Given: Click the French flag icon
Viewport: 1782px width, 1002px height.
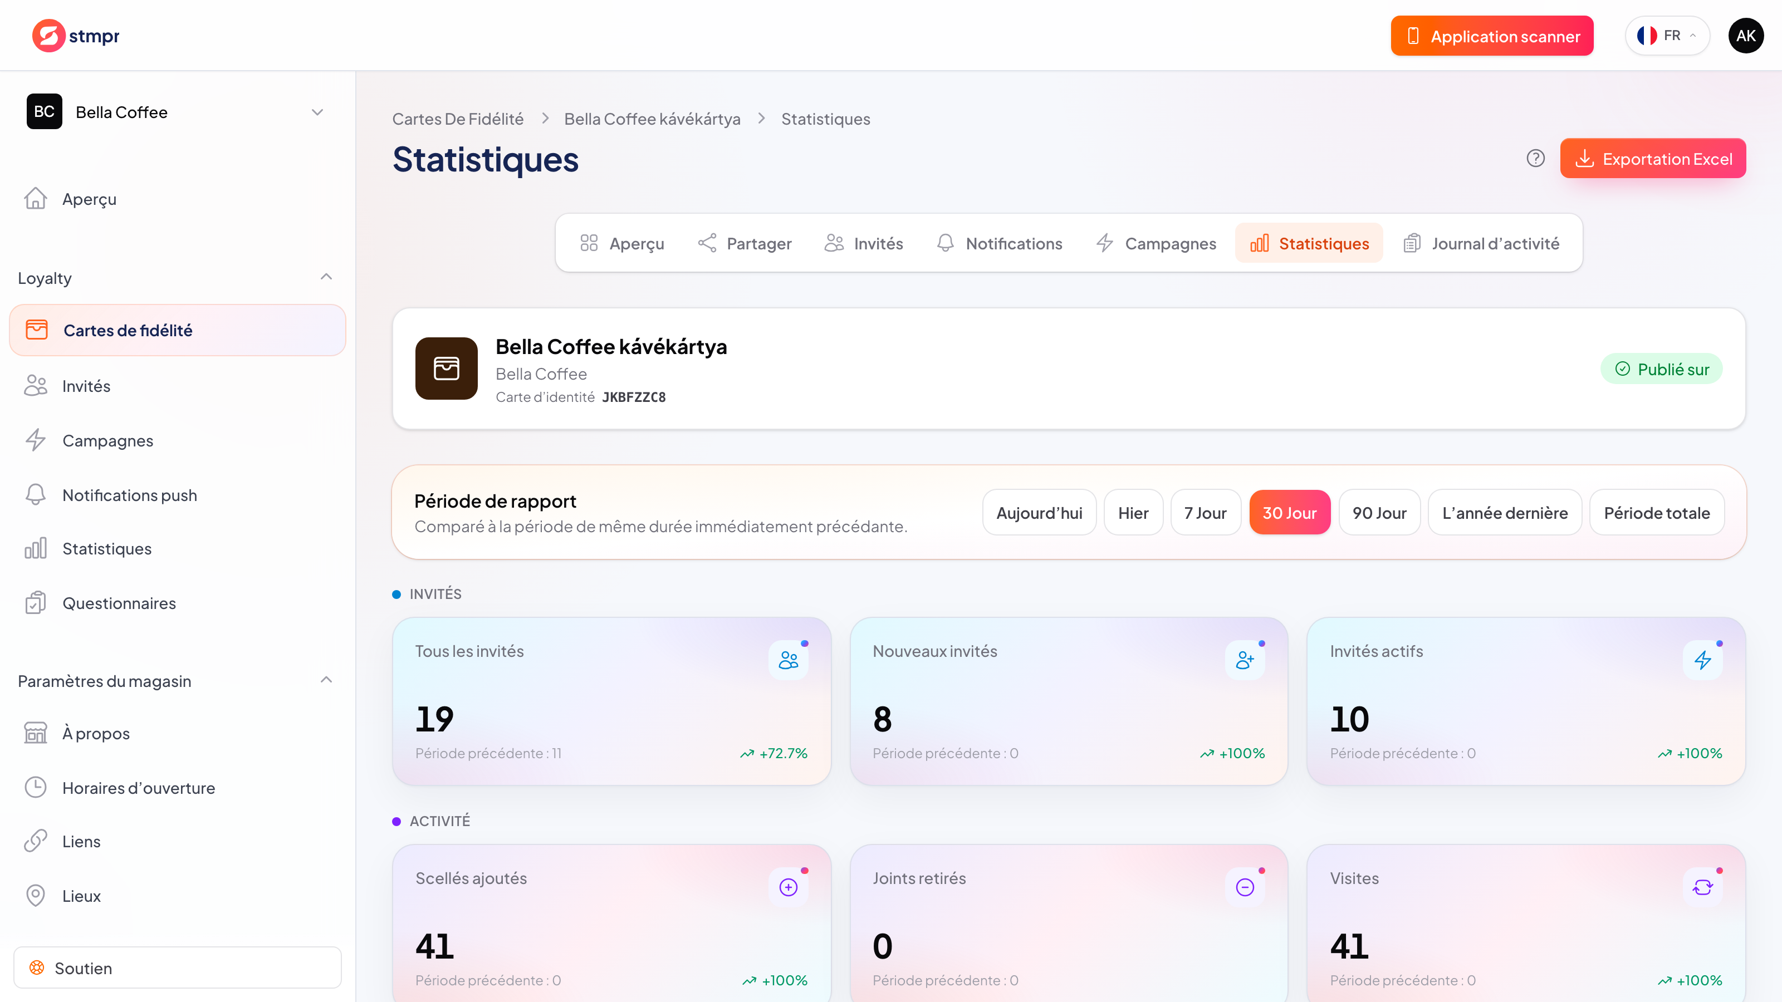Looking at the screenshot, I should tap(1647, 35).
